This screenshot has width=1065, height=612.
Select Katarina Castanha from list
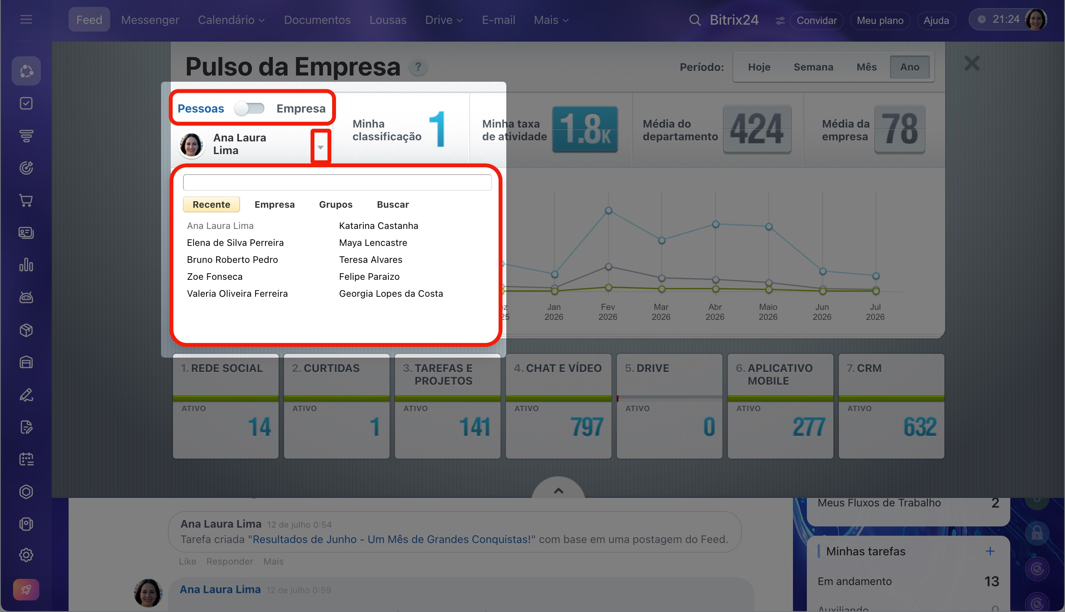378,226
